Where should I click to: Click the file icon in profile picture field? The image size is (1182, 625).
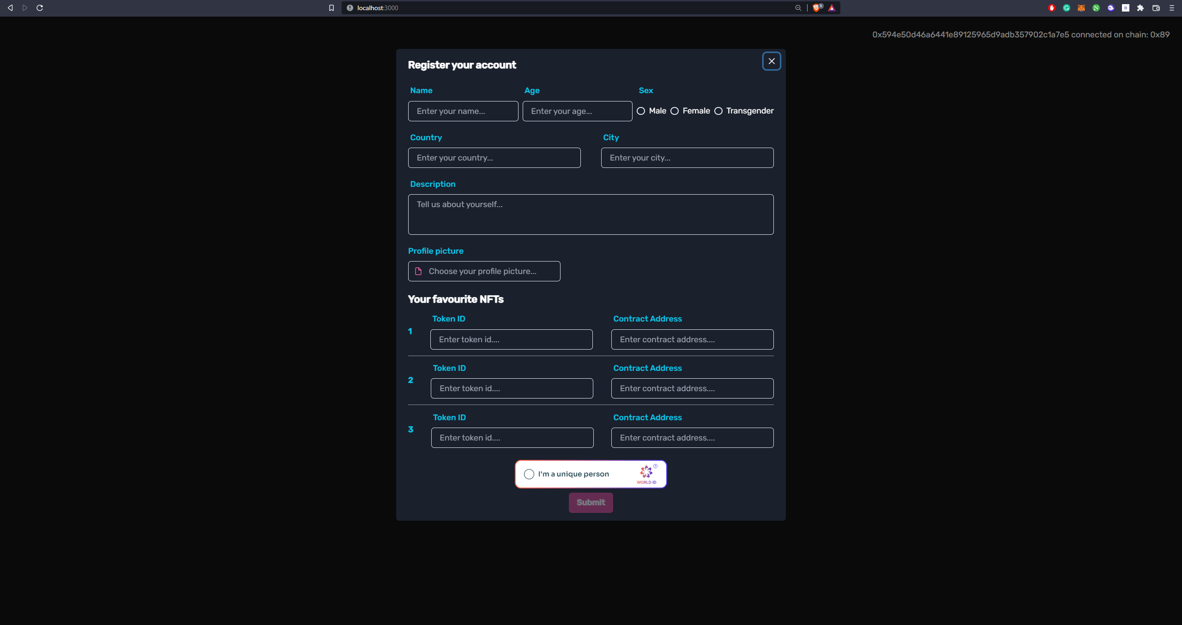point(418,271)
